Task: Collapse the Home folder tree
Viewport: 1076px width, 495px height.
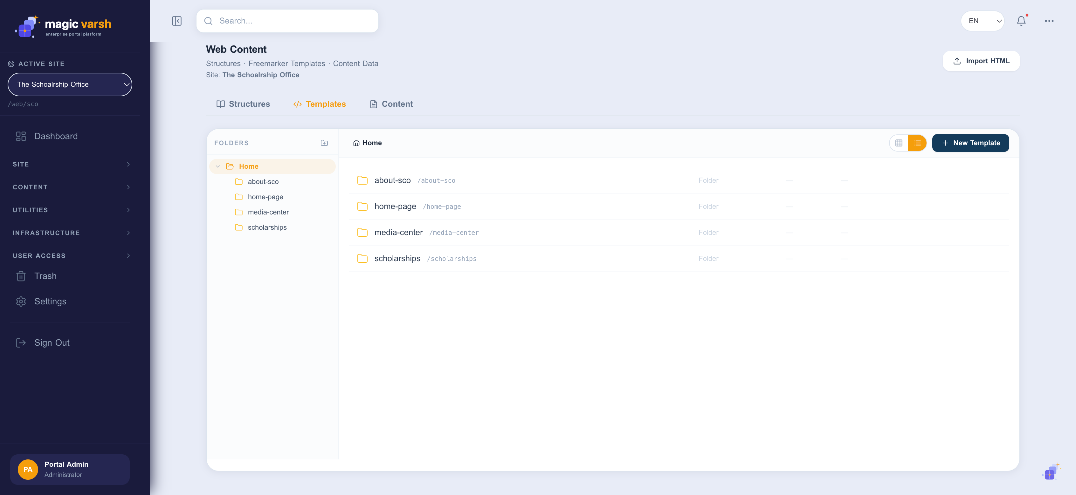Action: [x=217, y=166]
